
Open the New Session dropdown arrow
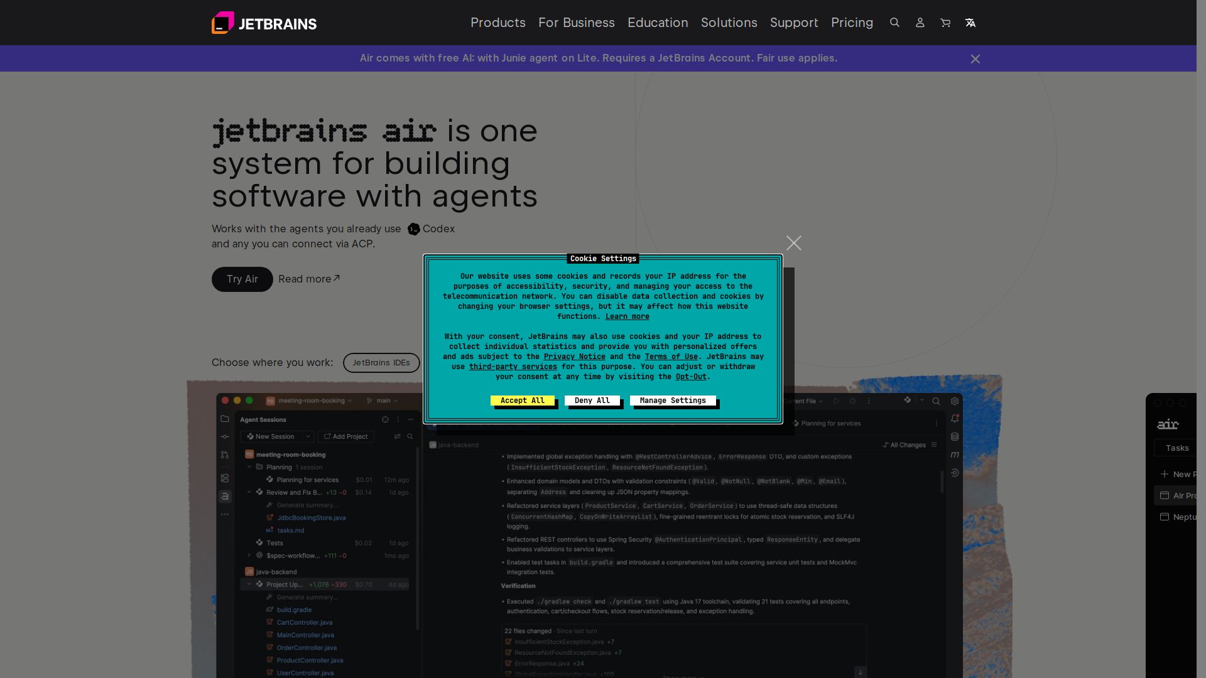[308, 436]
